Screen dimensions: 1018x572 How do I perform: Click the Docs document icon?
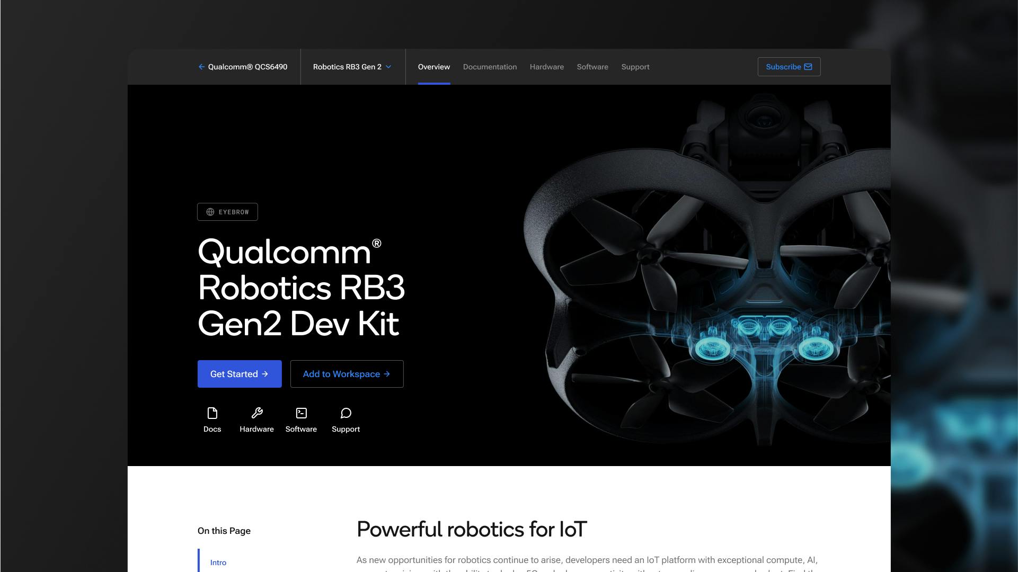213,414
